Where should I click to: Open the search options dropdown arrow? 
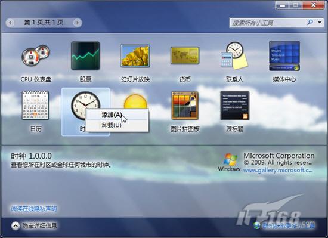coord(320,22)
